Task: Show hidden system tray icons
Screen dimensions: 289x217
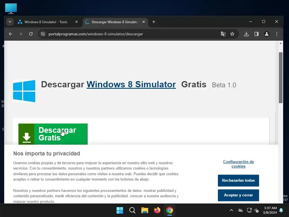Action: (x=231, y=210)
